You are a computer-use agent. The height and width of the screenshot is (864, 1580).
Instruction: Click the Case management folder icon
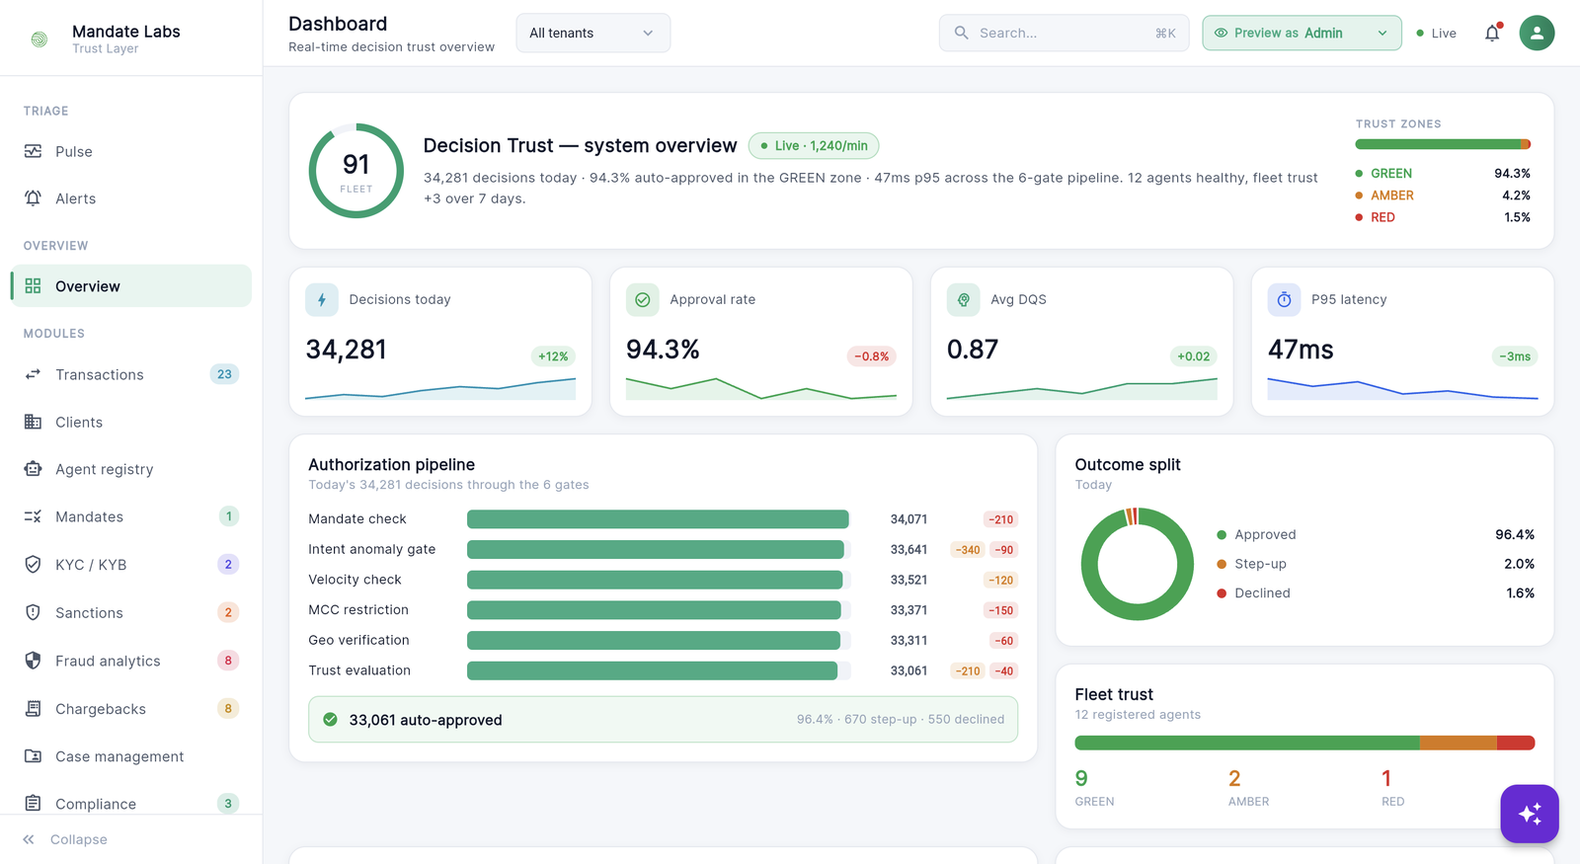(x=33, y=756)
